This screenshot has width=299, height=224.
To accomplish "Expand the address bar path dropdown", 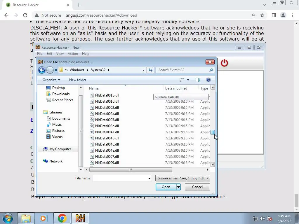I will point(144,70).
